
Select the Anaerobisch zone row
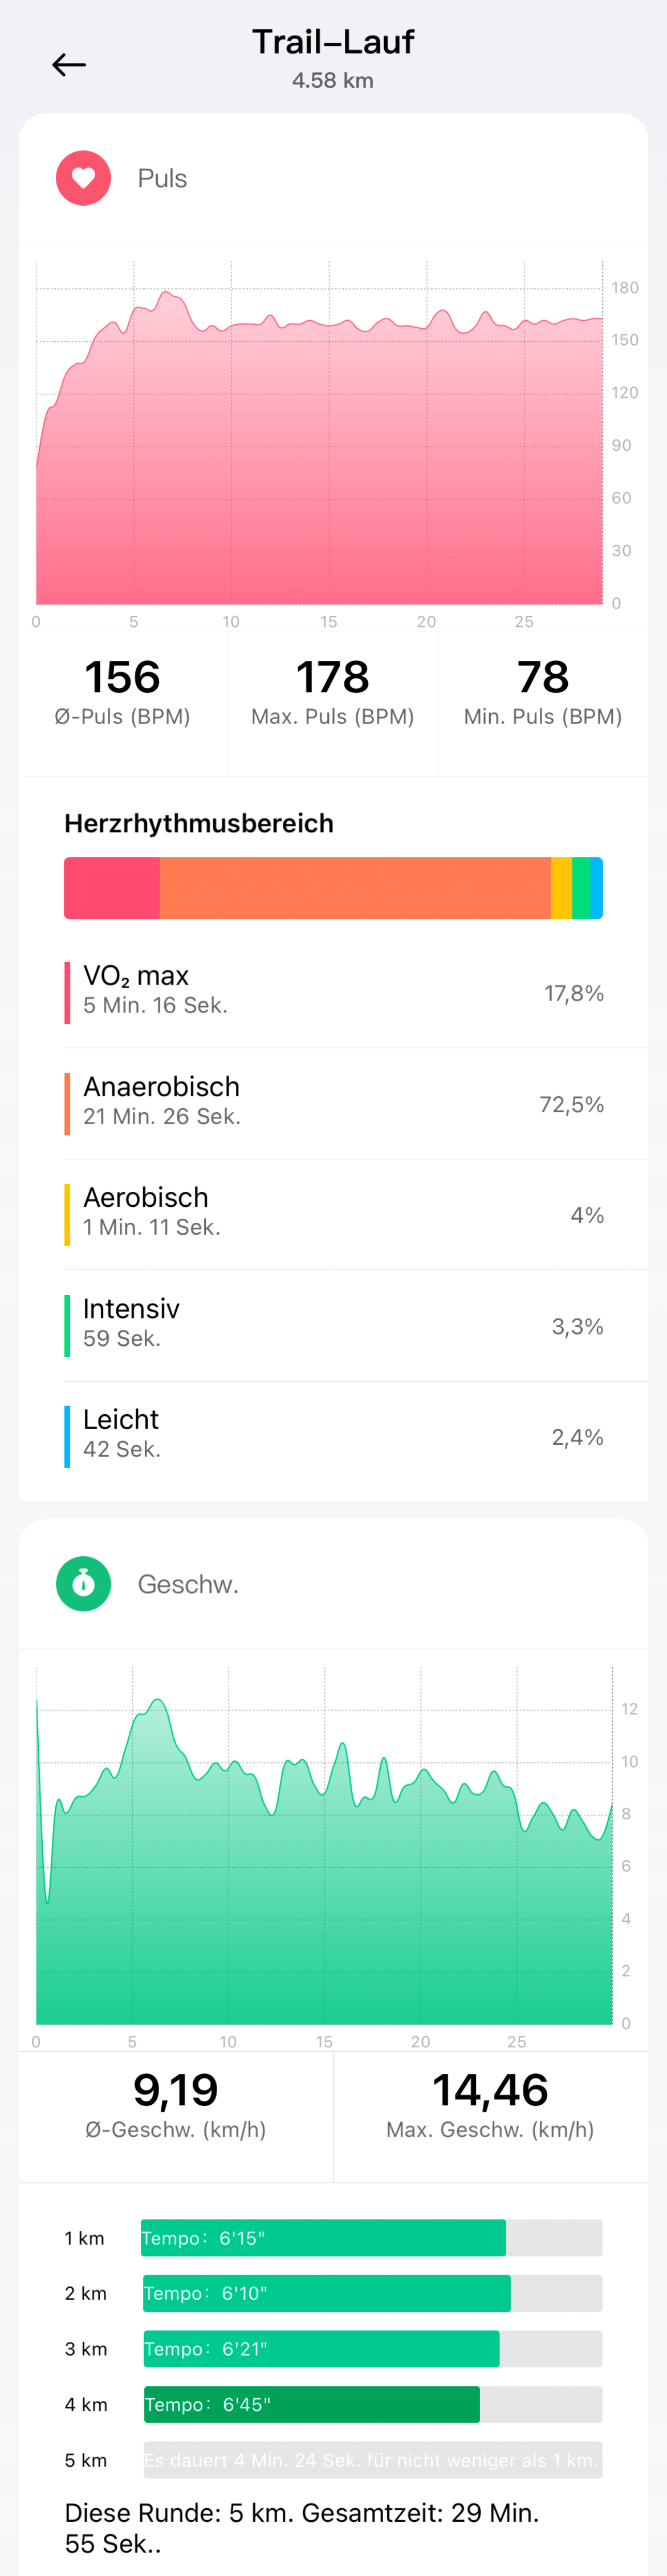333,1103
